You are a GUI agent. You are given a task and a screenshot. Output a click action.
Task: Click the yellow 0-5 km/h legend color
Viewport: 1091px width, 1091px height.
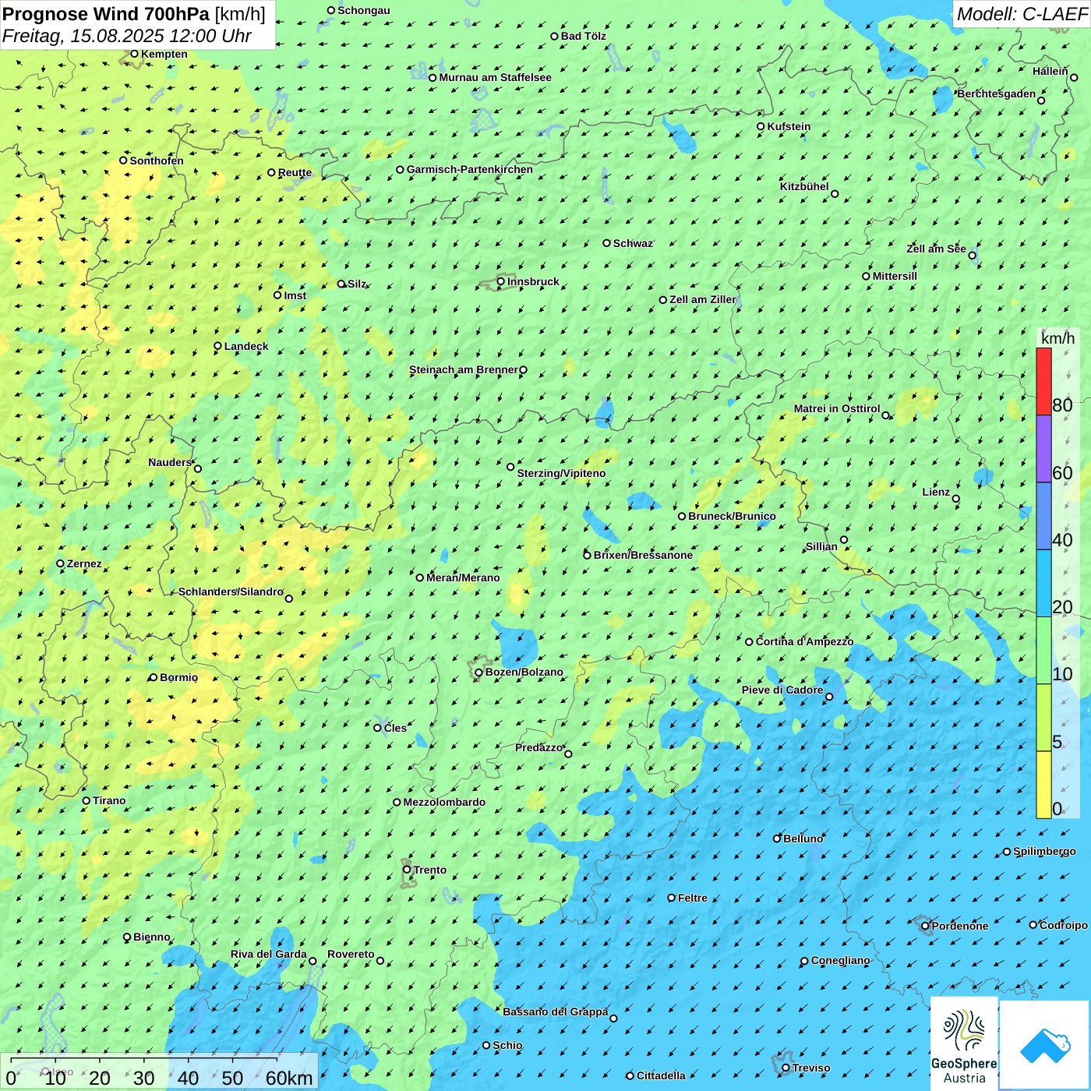click(x=1043, y=785)
